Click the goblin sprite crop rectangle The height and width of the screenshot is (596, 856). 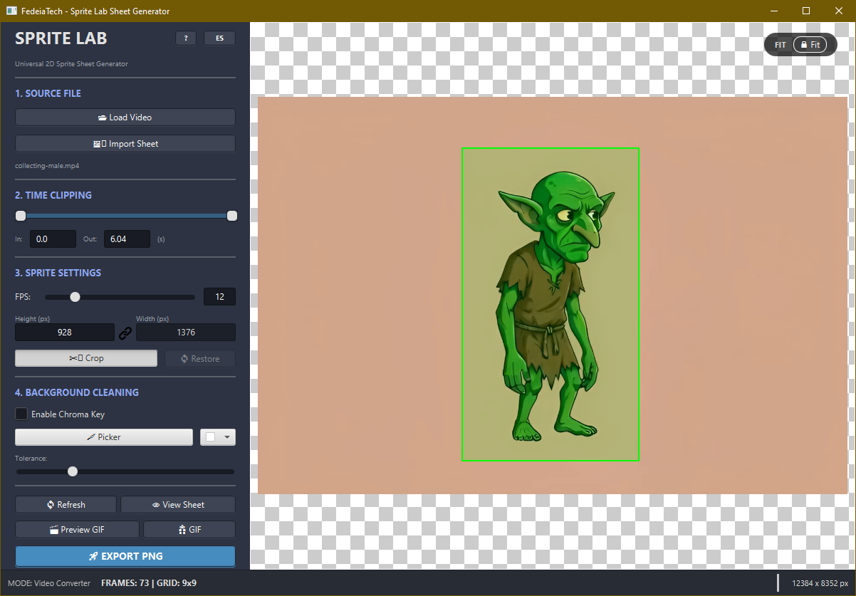coord(550,304)
